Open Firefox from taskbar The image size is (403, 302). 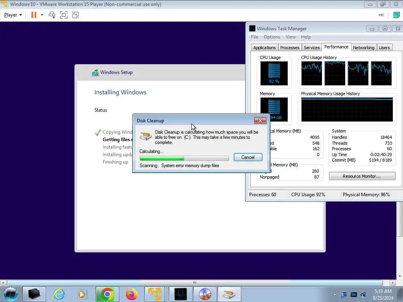131,294
